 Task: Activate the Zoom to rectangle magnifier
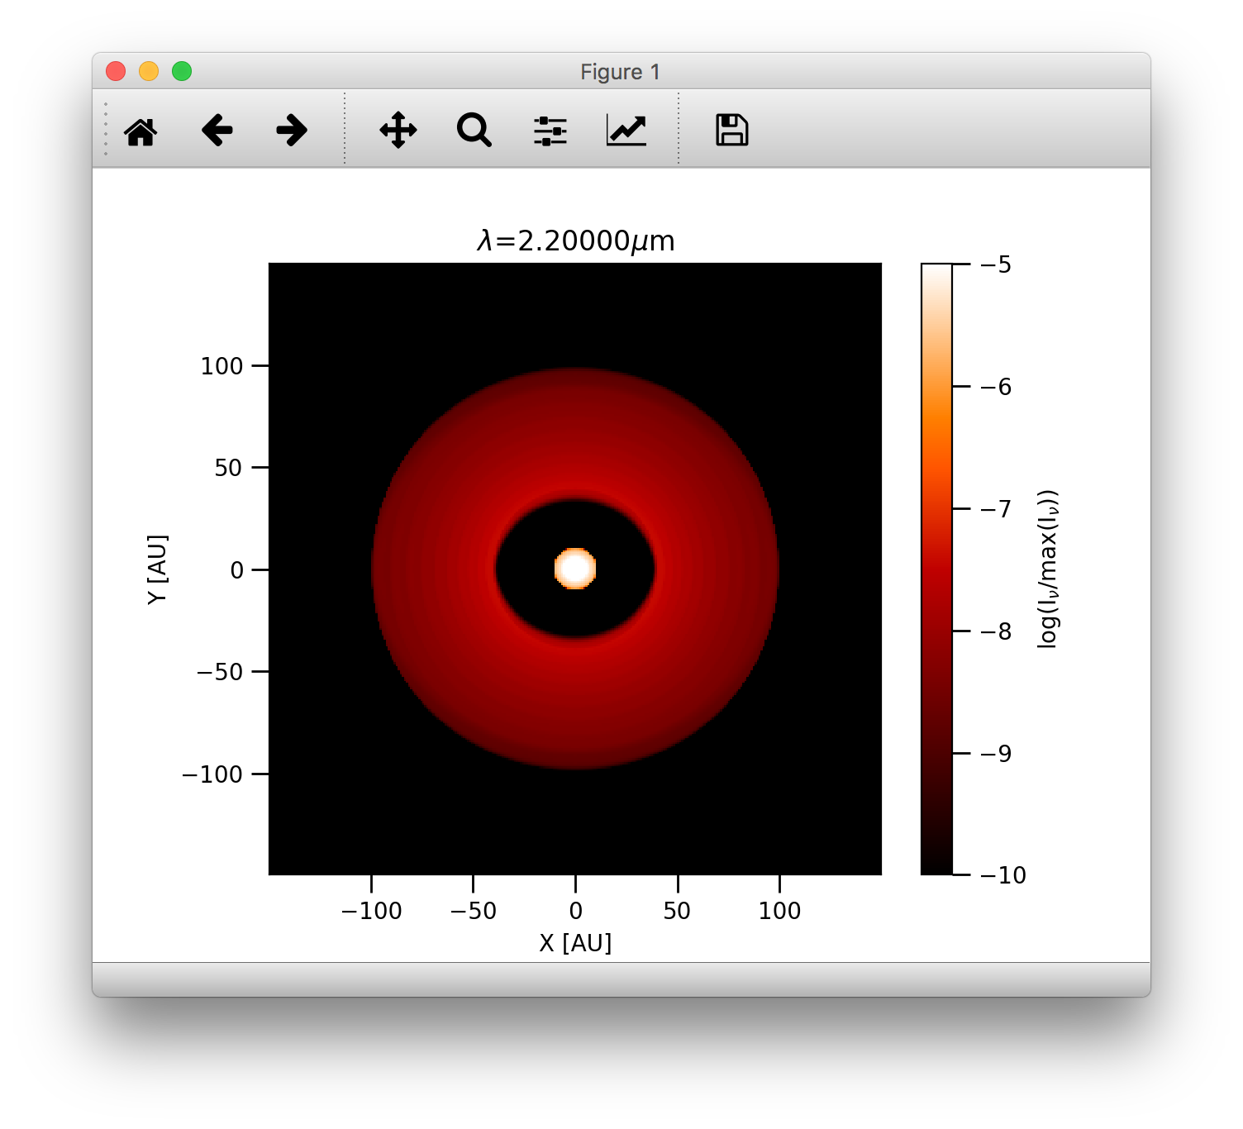point(474,131)
